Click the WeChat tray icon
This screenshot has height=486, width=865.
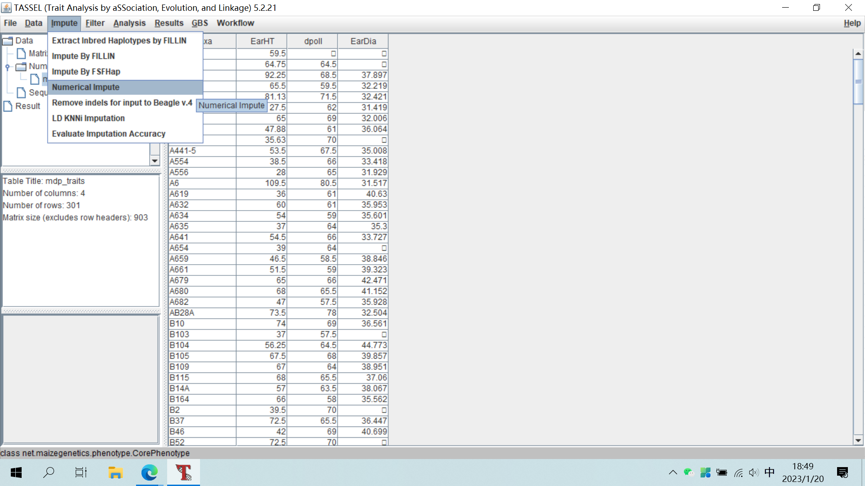(688, 472)
